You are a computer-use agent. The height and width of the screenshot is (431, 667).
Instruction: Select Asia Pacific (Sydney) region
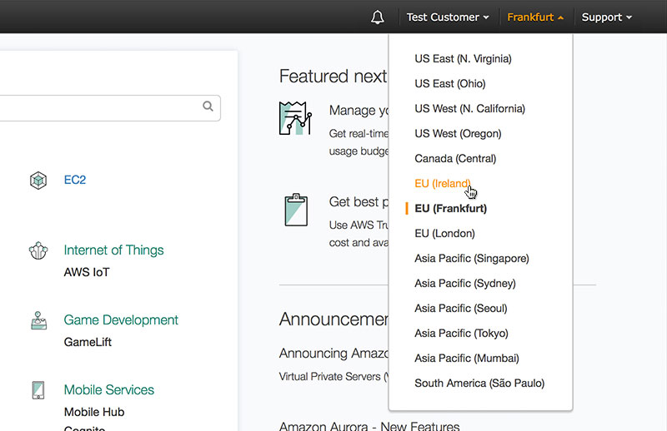(465, 283)
